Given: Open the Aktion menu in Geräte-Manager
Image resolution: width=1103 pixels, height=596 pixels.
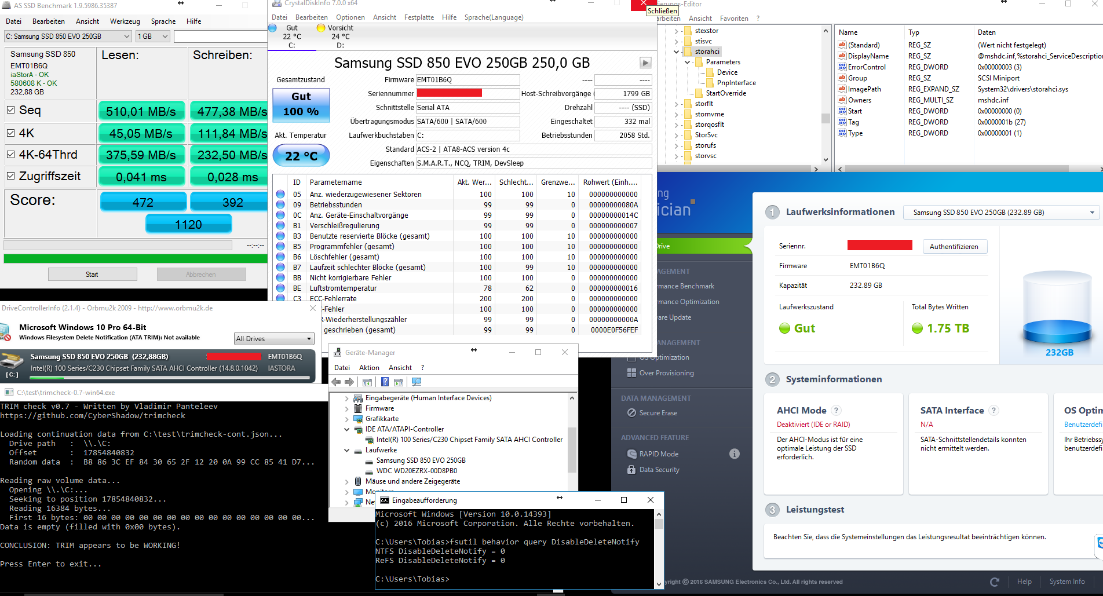Looking at the screenshot, I should coord(369,368).
